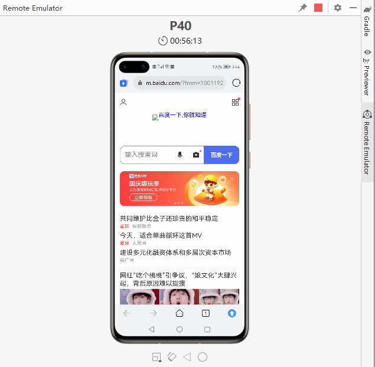Tap the Android home circle key
Viewport: 375px width, 367px height.
pyautogui.click(x=180, y=329)
